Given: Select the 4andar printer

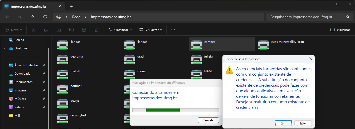Looking at the screenshot, I should 62,44.
